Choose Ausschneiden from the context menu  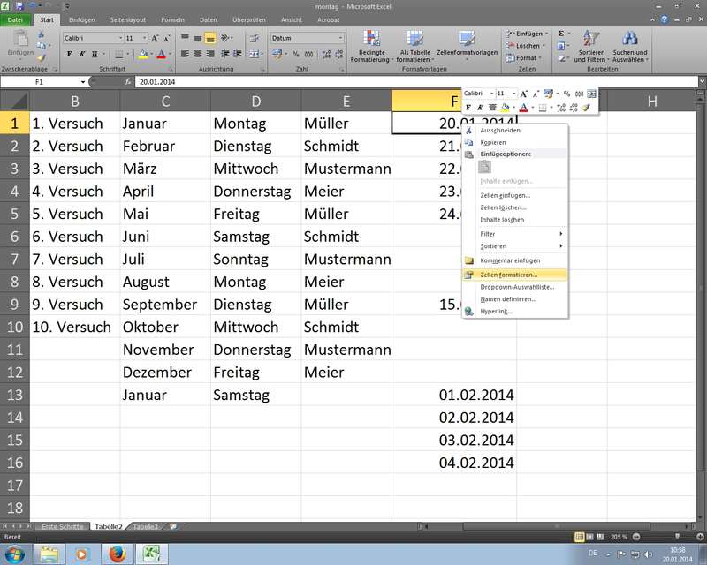pyautogui.click(x=514, y=130)
